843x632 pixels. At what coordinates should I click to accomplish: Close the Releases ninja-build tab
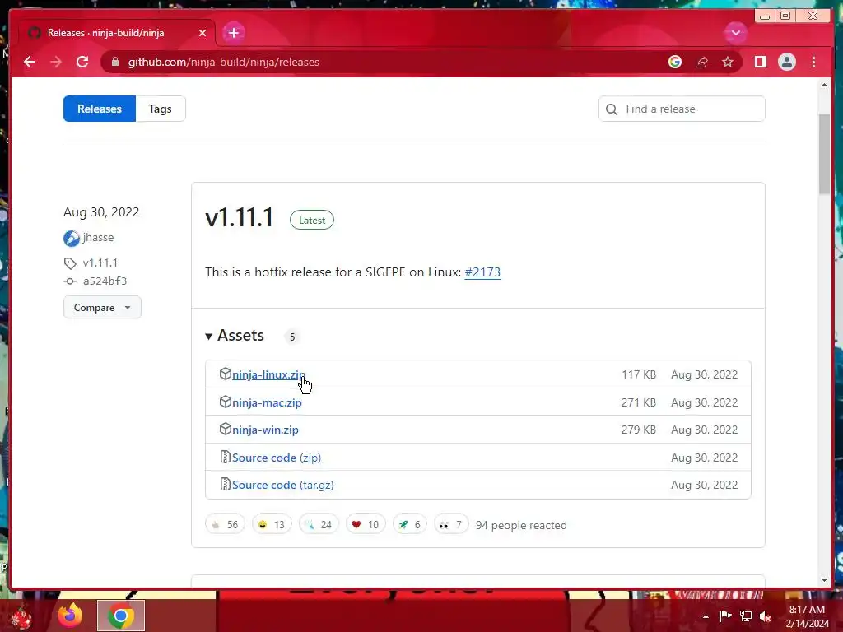click(x=203, y=33)
